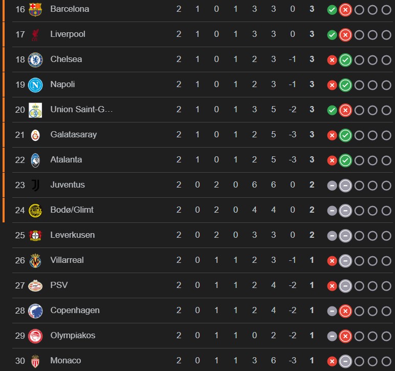The image size is (395, 371).
Task: Click the Atalanta club crest
Action: (35, 160)
